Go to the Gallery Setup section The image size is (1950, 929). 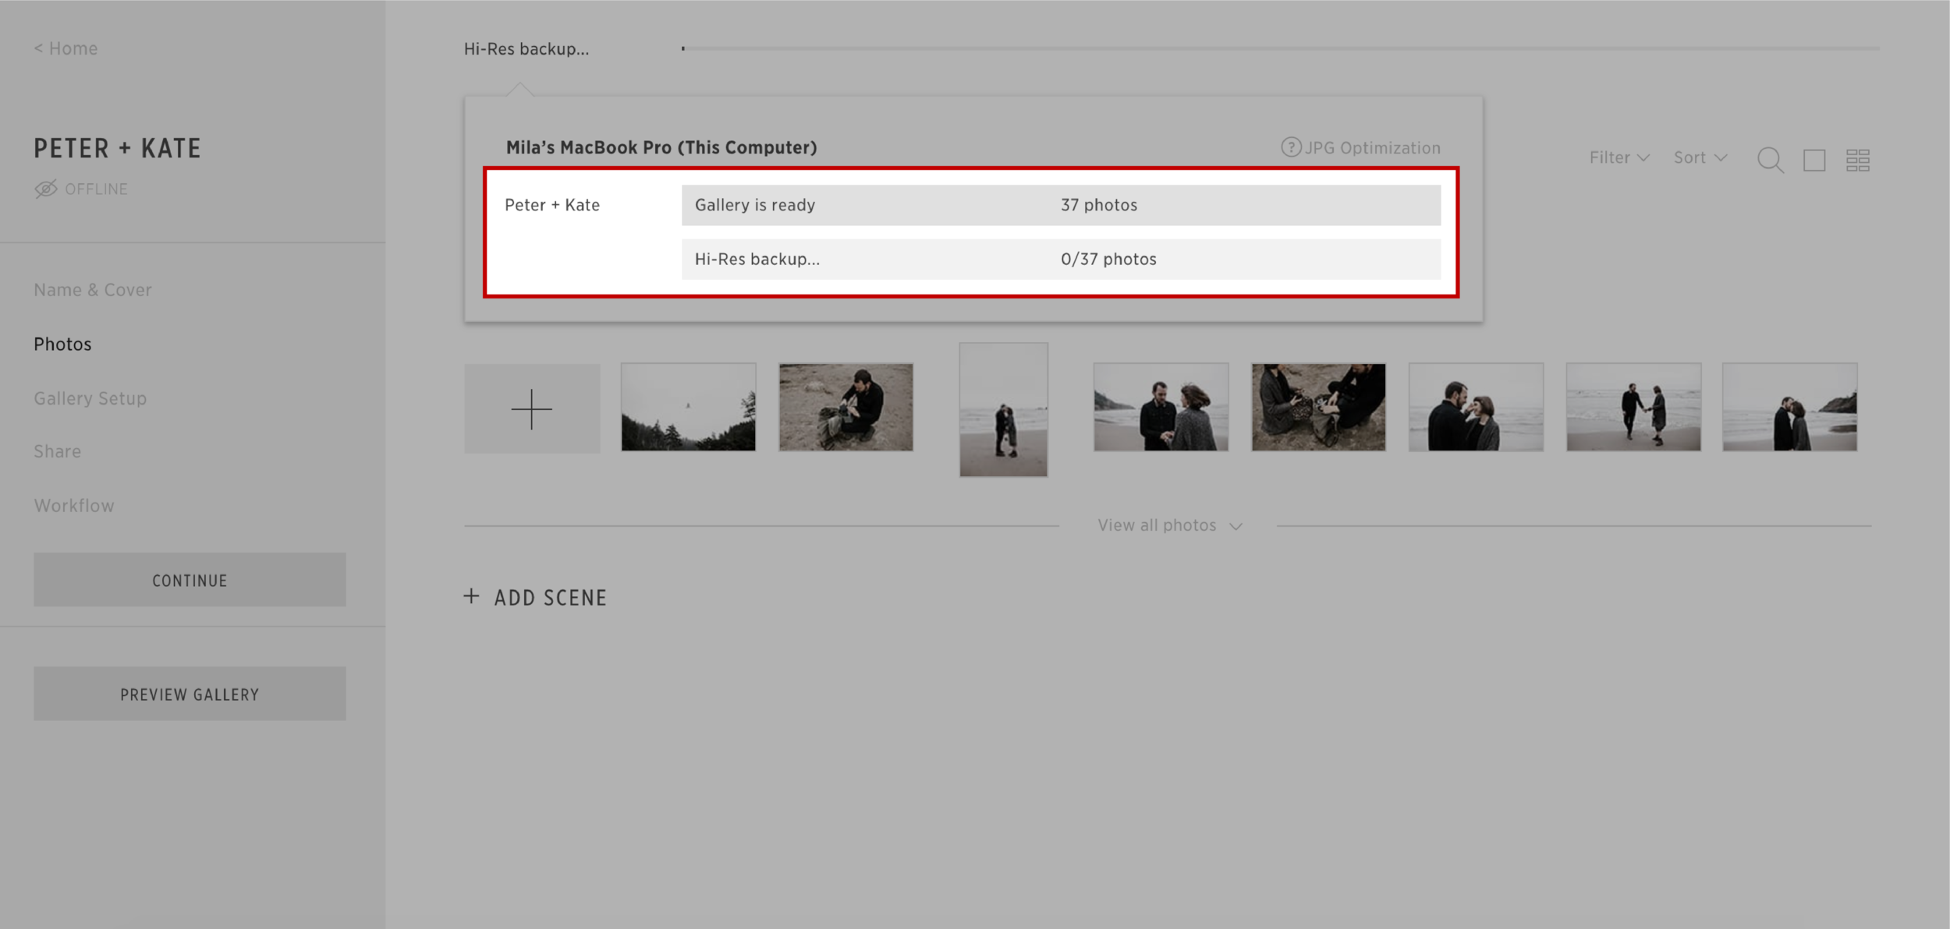point(90,398)
